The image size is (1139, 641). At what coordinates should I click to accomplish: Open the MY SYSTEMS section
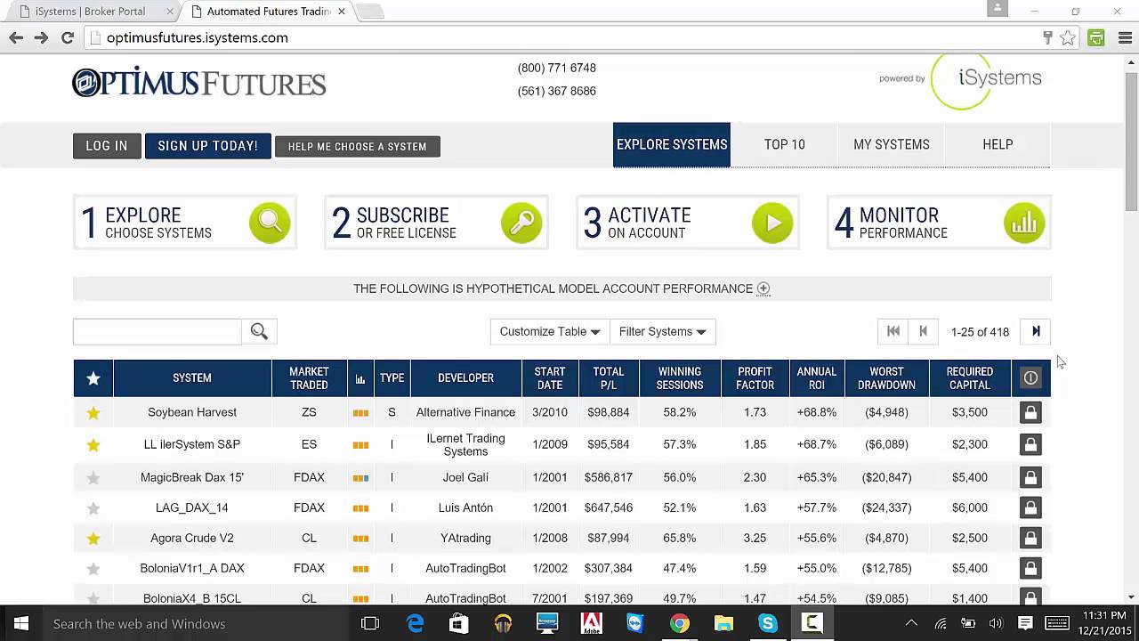(891, 144)
